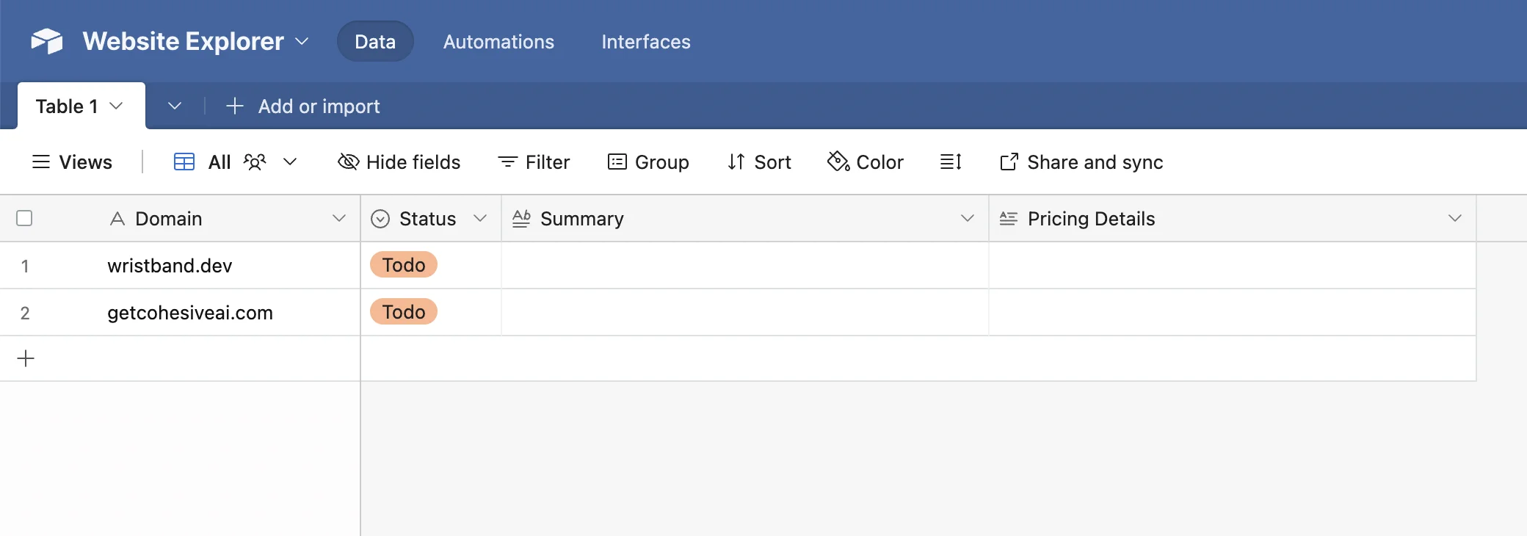This screenshot has height=536, width=1527.
Task: Open the Pricing Details column menu chevron
Action: pos(1454,218)
